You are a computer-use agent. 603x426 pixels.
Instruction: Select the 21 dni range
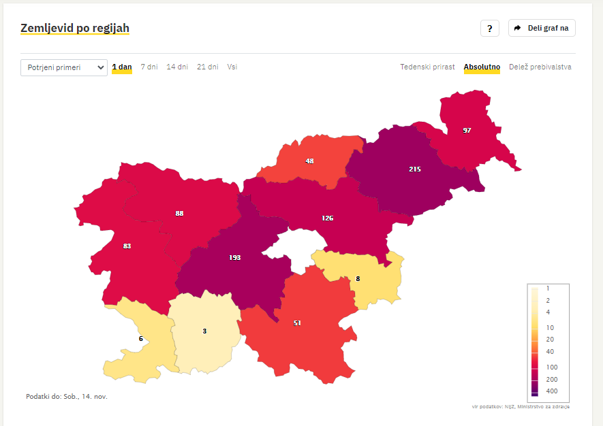[208, 67]
